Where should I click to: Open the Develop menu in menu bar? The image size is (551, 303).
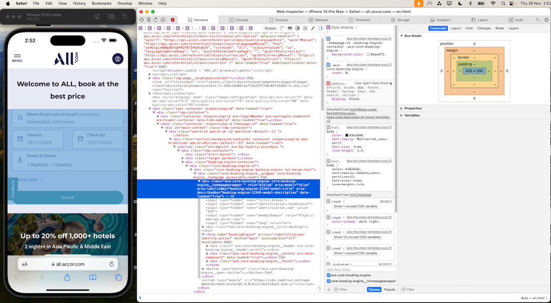click(124, 3)
